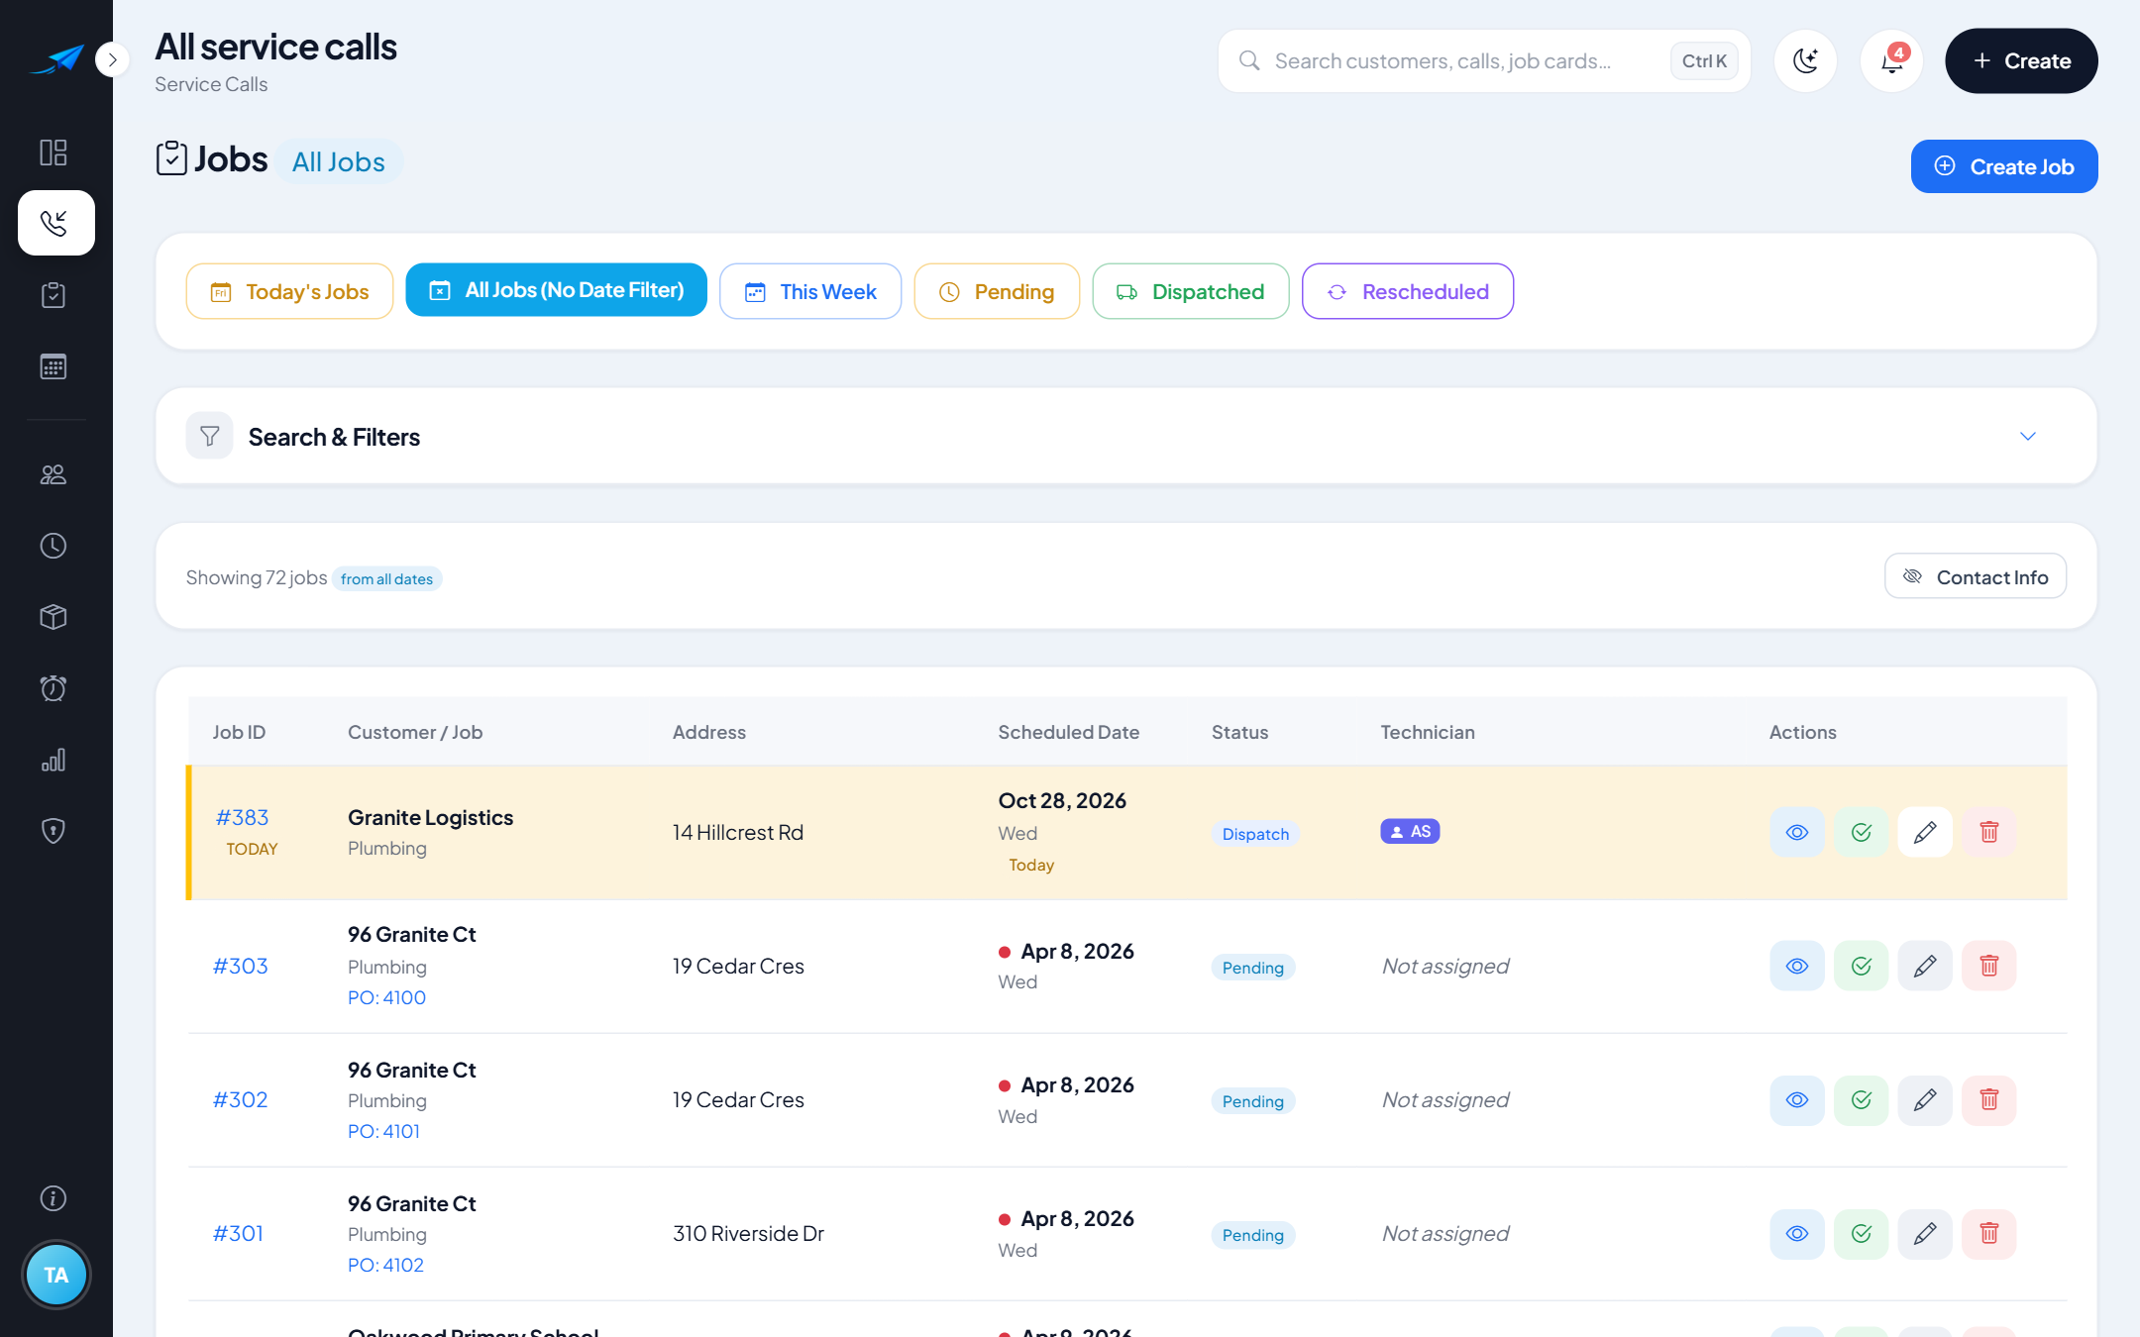Open the dashboard layout icon in sidebar
The width and height of the screenshot is (2140, 1337).
pos(53,152)
